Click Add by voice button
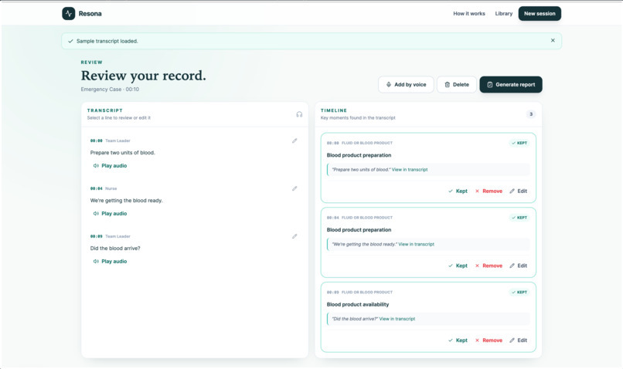 [406, 84]
